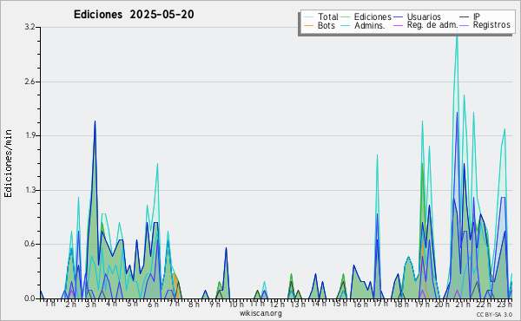
Task: Click the magenta Reg. de adm. legend swatch
Action: (x=398, y=25)
